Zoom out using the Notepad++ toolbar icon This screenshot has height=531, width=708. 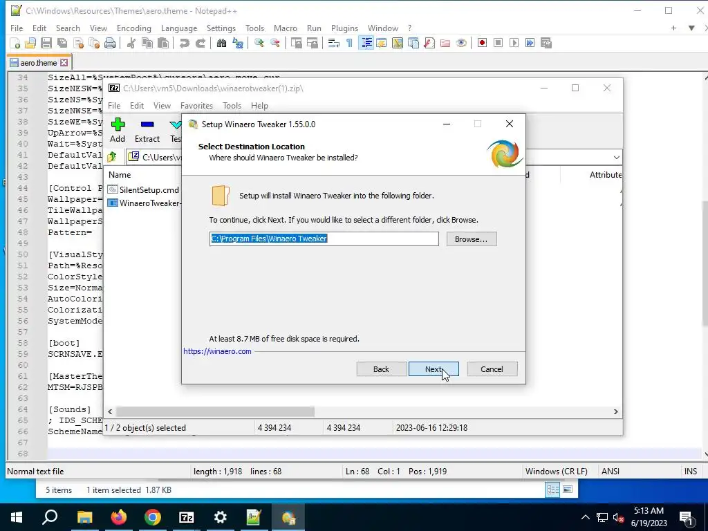click(274, 43)
